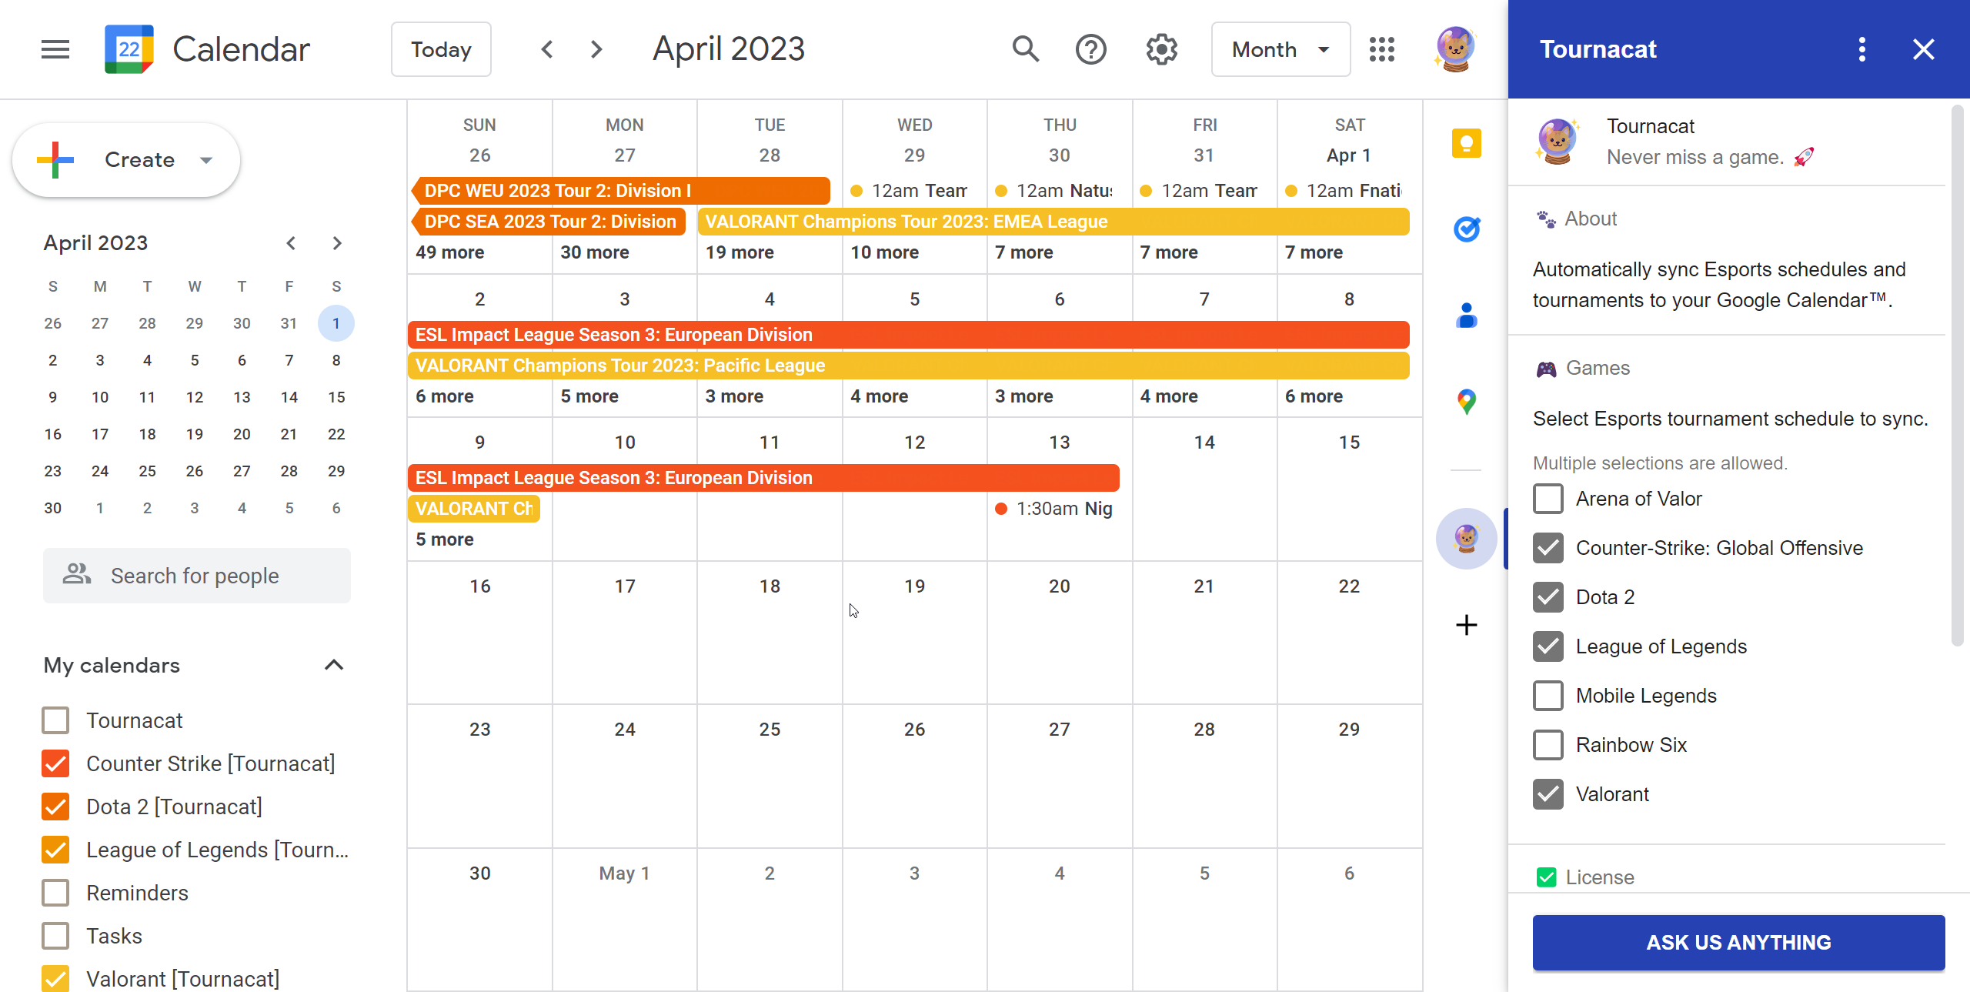Open Google Keep side panel icon
Image resolution: width=1970 pixels, height=992 pixels.
1466,143
